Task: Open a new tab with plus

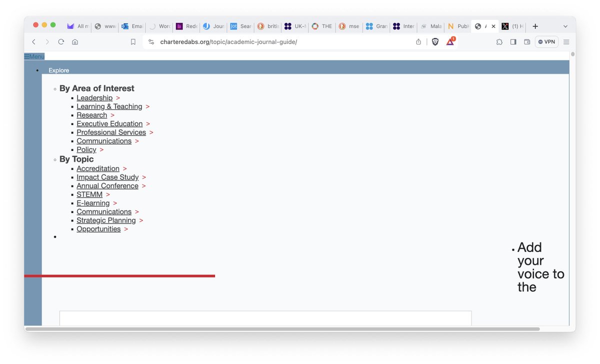Action: coord(535,26)
